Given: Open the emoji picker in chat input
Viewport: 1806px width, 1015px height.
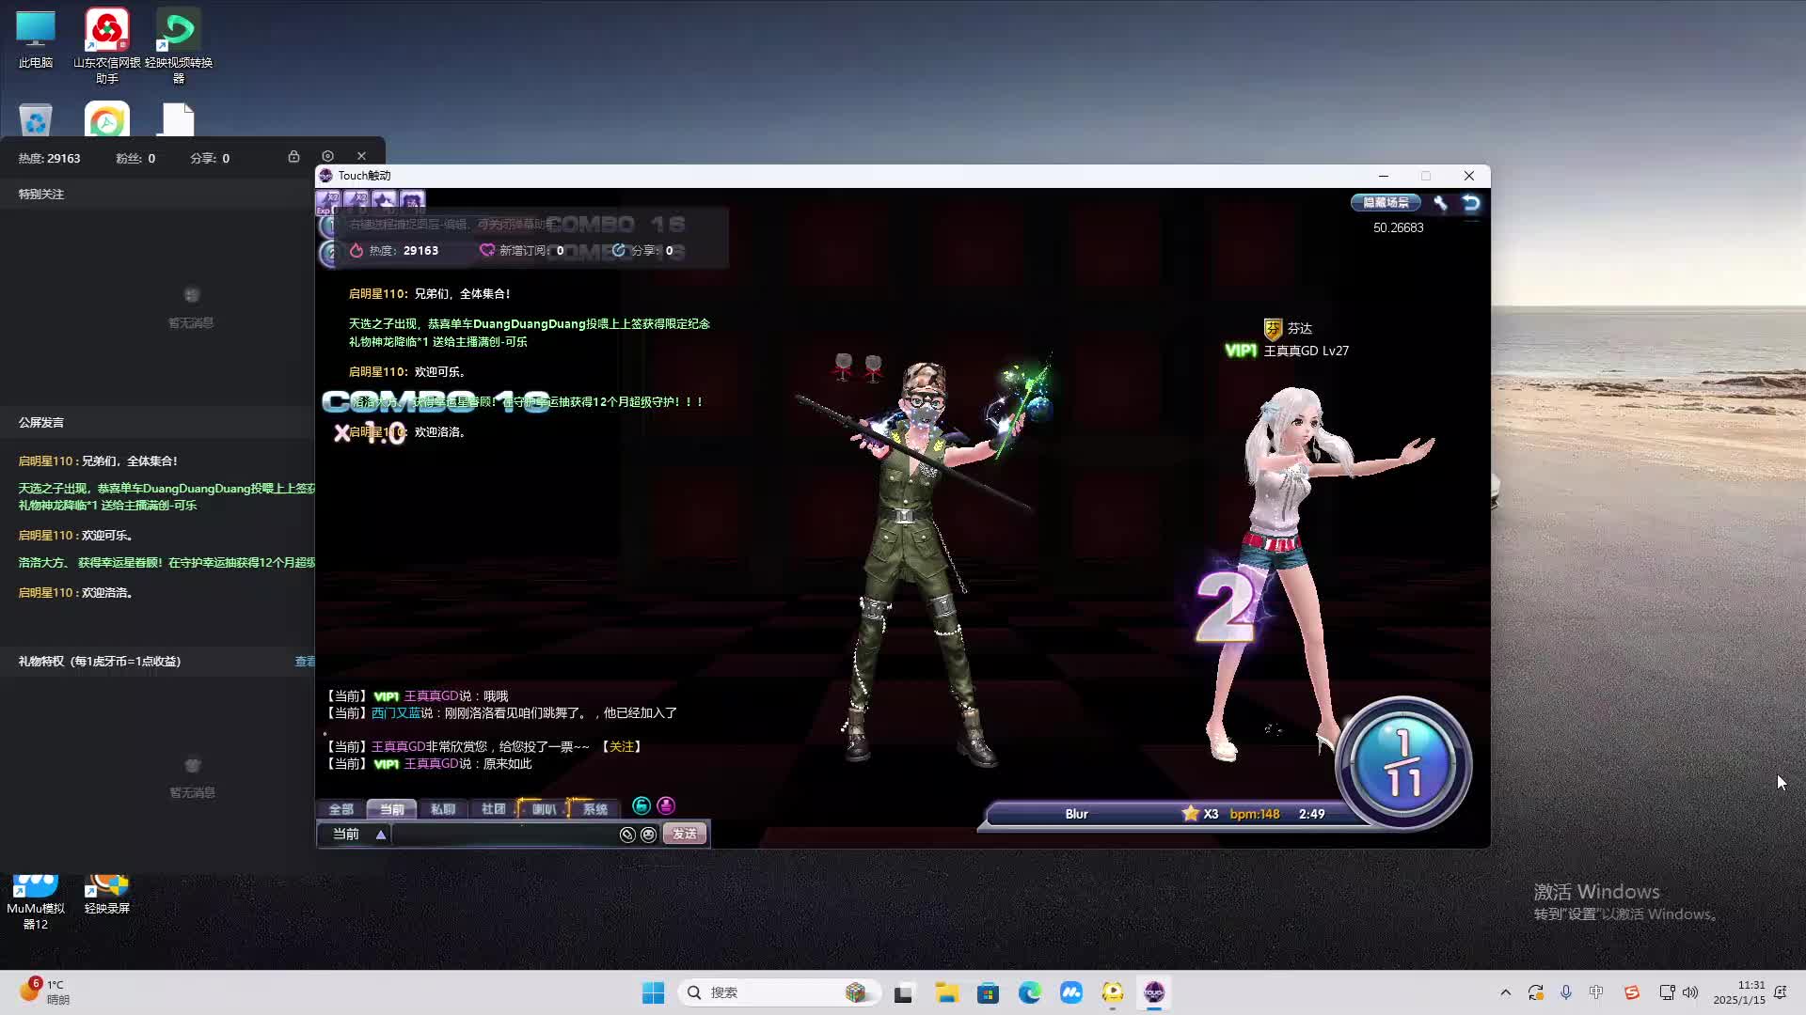Looking at the screenshot, I should [x=648, y=835].
